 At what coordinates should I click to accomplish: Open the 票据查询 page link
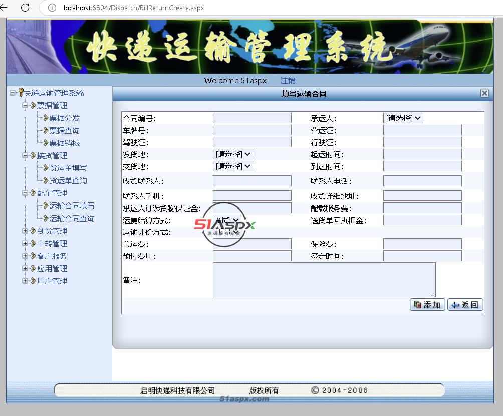click(x=64, y=131)
